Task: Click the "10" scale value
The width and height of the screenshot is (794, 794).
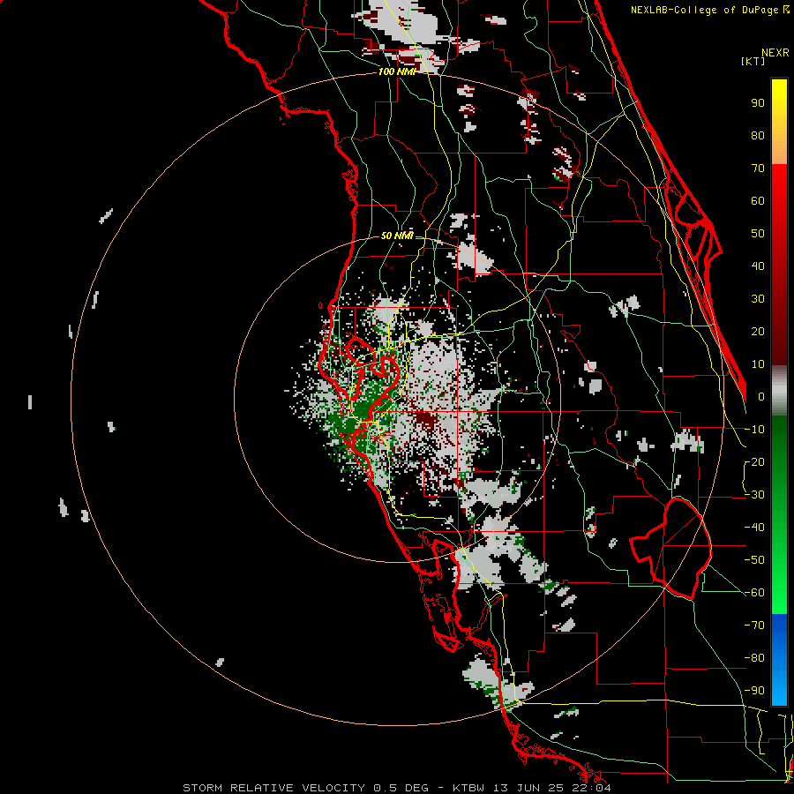Action: [x=758, y=364]
